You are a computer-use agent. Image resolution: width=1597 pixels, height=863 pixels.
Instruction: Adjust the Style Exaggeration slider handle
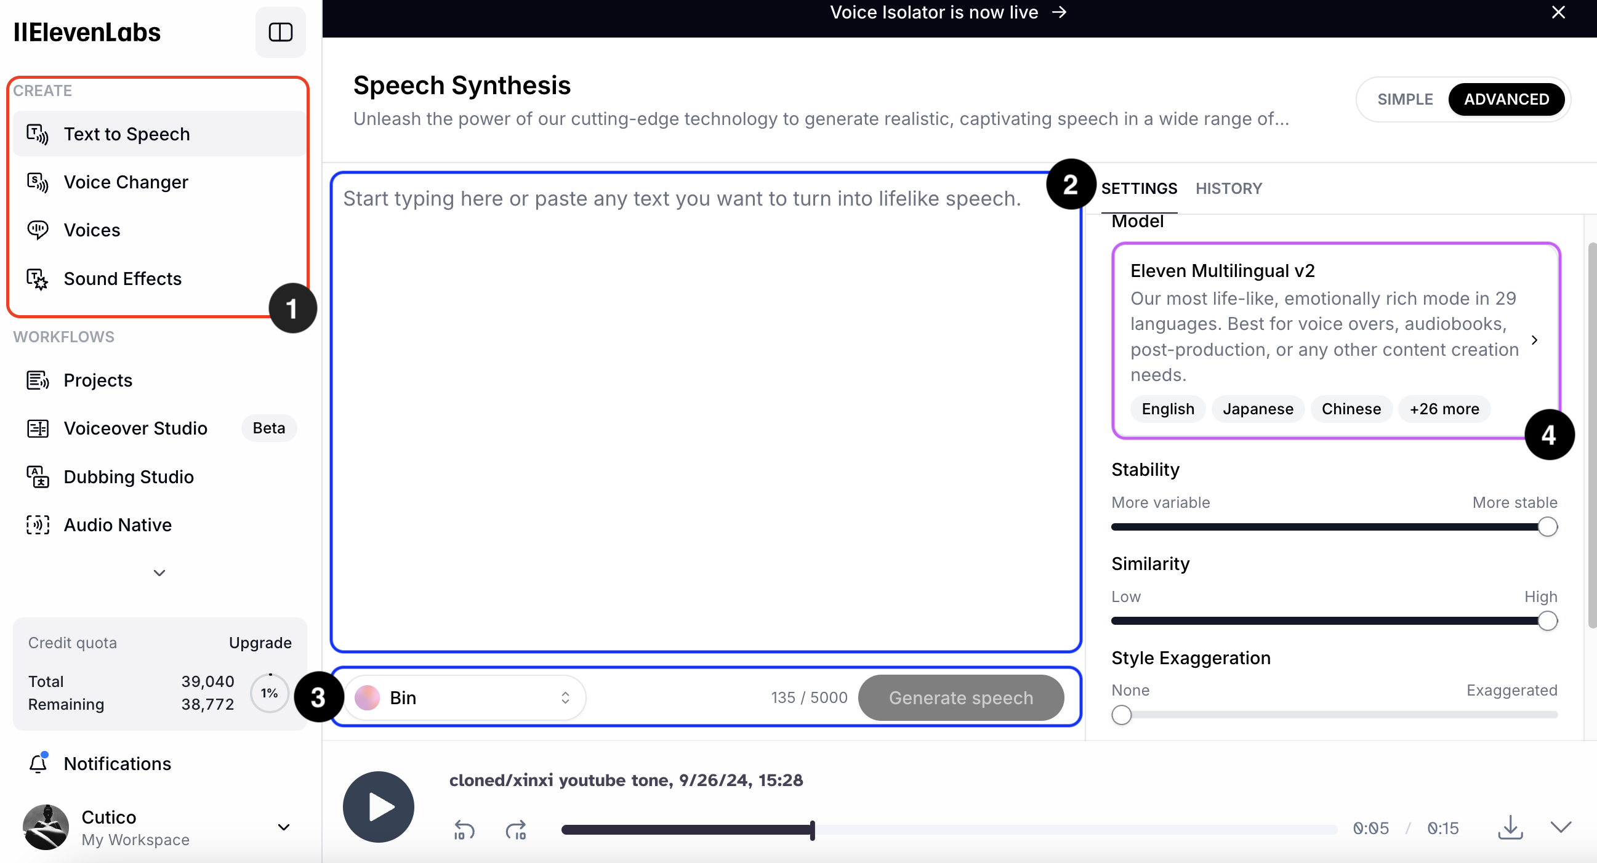[1122, 715]
